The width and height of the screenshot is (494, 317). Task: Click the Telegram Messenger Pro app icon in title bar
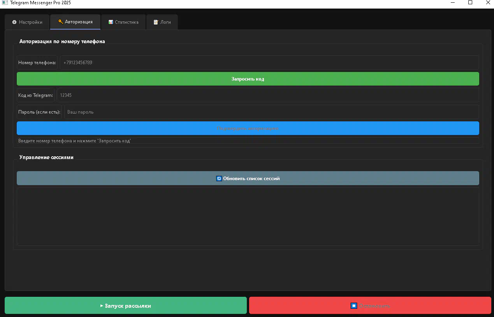(x=5, y=2)
